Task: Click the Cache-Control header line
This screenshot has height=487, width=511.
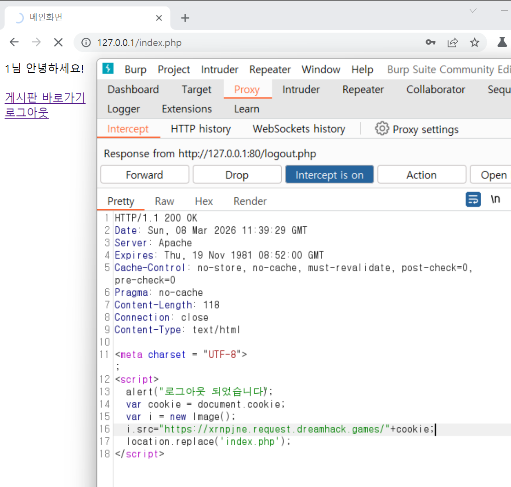Action: [293, 274]
